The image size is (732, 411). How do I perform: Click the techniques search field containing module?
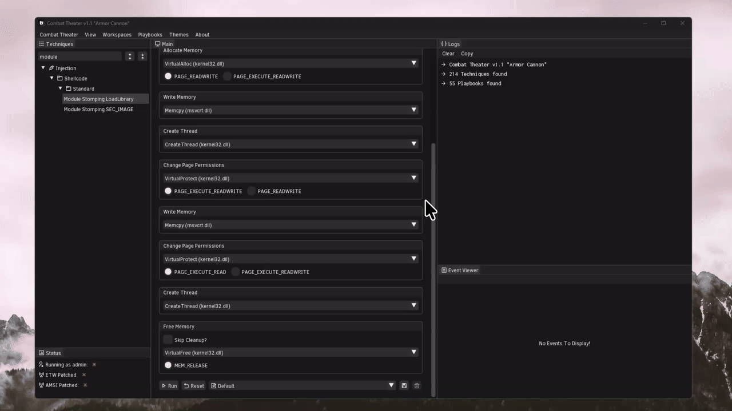pyautogui.click(x=79, y=57)
